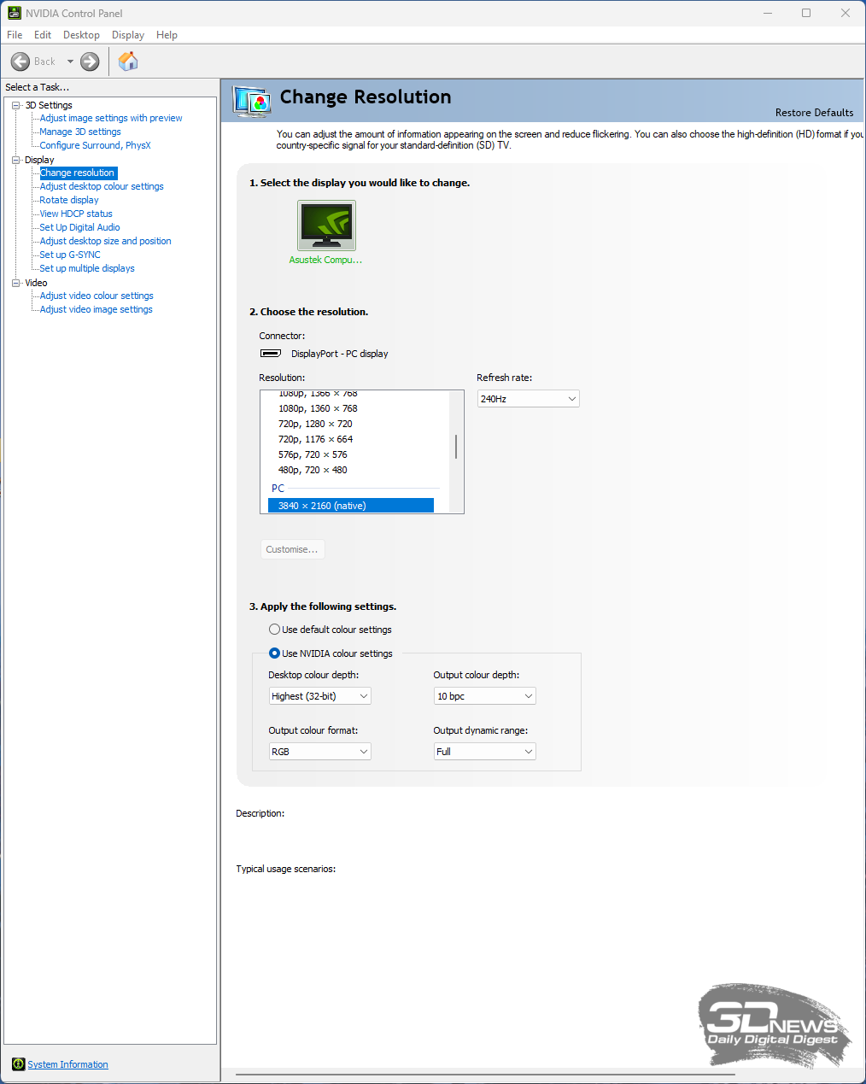
Task: Select Use NVIDIA colour settings radio button
Action: point(274,653)
